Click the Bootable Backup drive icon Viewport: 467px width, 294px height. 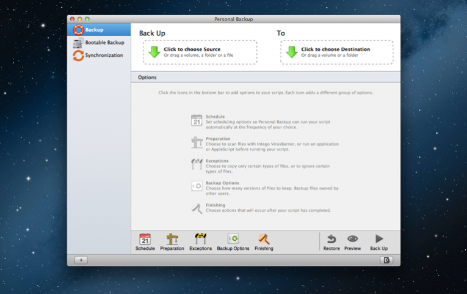click(78, 43)
